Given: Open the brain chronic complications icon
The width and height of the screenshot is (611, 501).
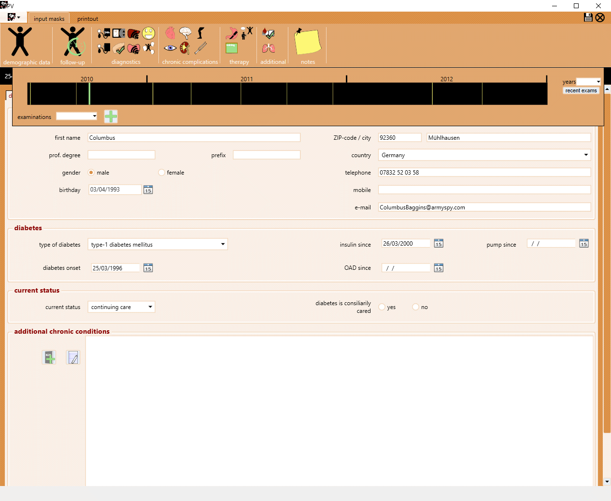Looking at the screenshot, I should (x=185, y=33).
